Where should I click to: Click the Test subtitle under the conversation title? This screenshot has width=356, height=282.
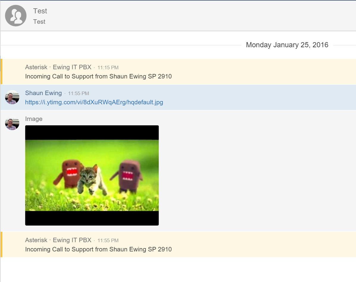coord(39,22)
